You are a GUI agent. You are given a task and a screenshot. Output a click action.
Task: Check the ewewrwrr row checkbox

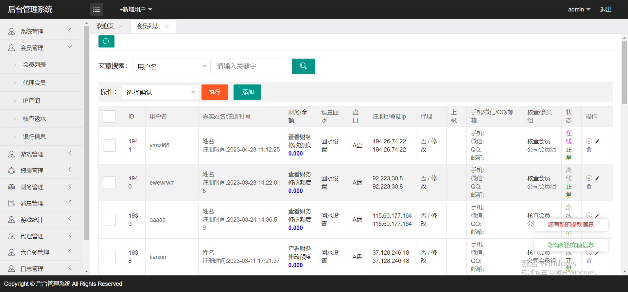pyautogui.click(x=109, y=183)
